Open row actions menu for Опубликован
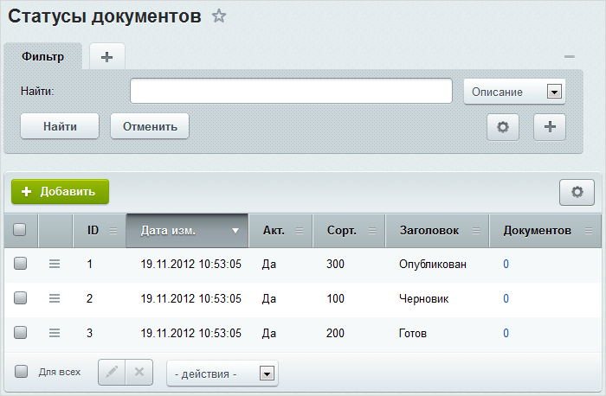Image resolution: width=606 pixels, height=396 pixels. point(55,264)
